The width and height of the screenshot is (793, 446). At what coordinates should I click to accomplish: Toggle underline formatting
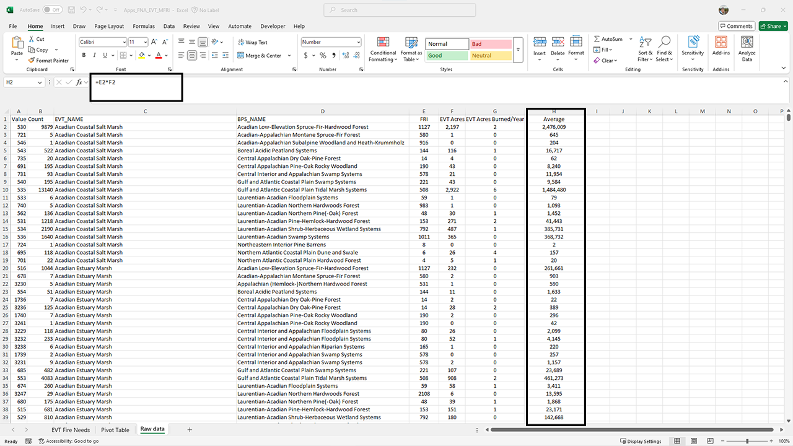pos(103,55)
